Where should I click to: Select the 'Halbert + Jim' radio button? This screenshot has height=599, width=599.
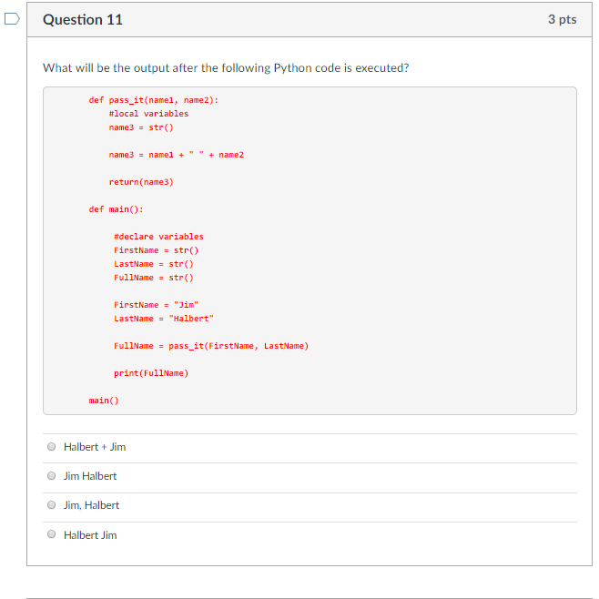click(52, 447)
